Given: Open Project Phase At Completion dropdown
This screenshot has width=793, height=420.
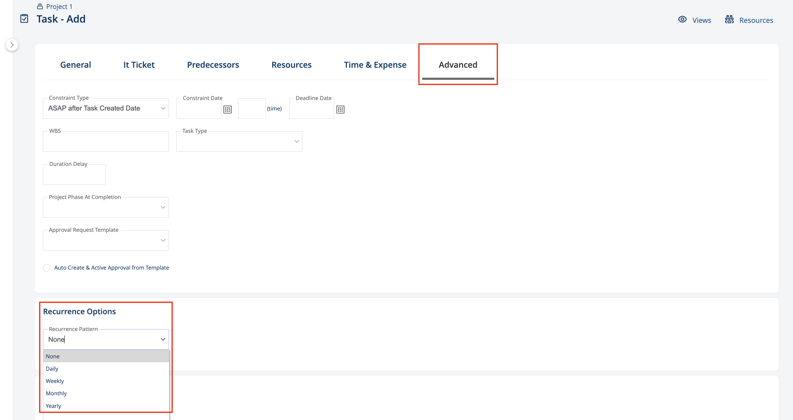Looking at the screenshot, I should [x=106, y=207].
